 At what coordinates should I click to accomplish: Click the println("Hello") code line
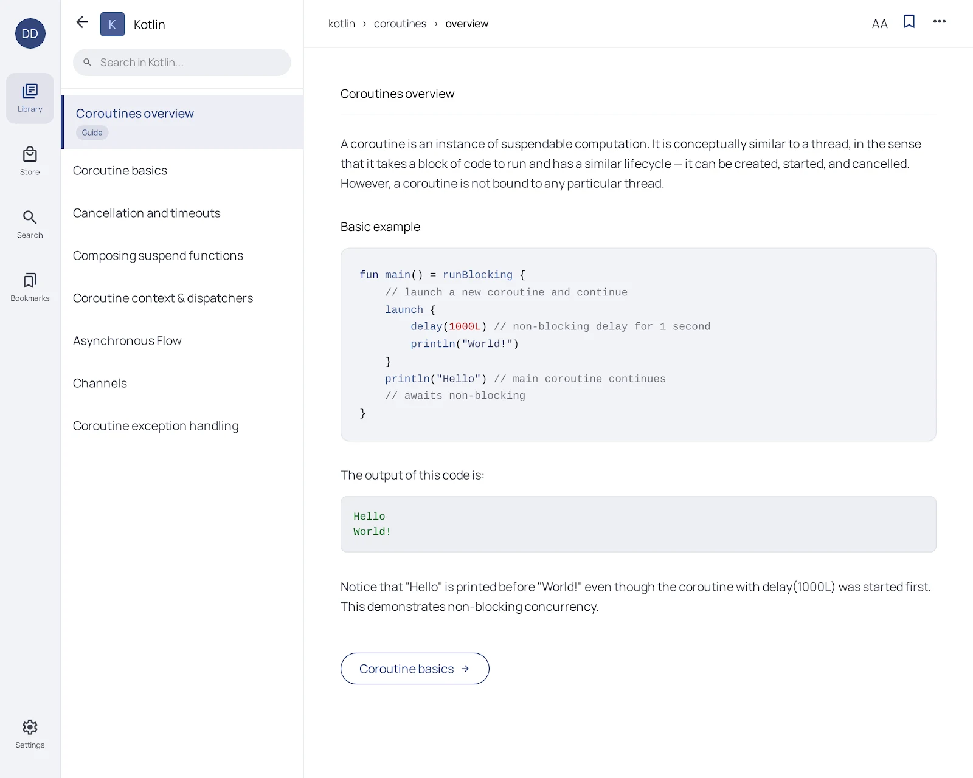coord(525,379)
